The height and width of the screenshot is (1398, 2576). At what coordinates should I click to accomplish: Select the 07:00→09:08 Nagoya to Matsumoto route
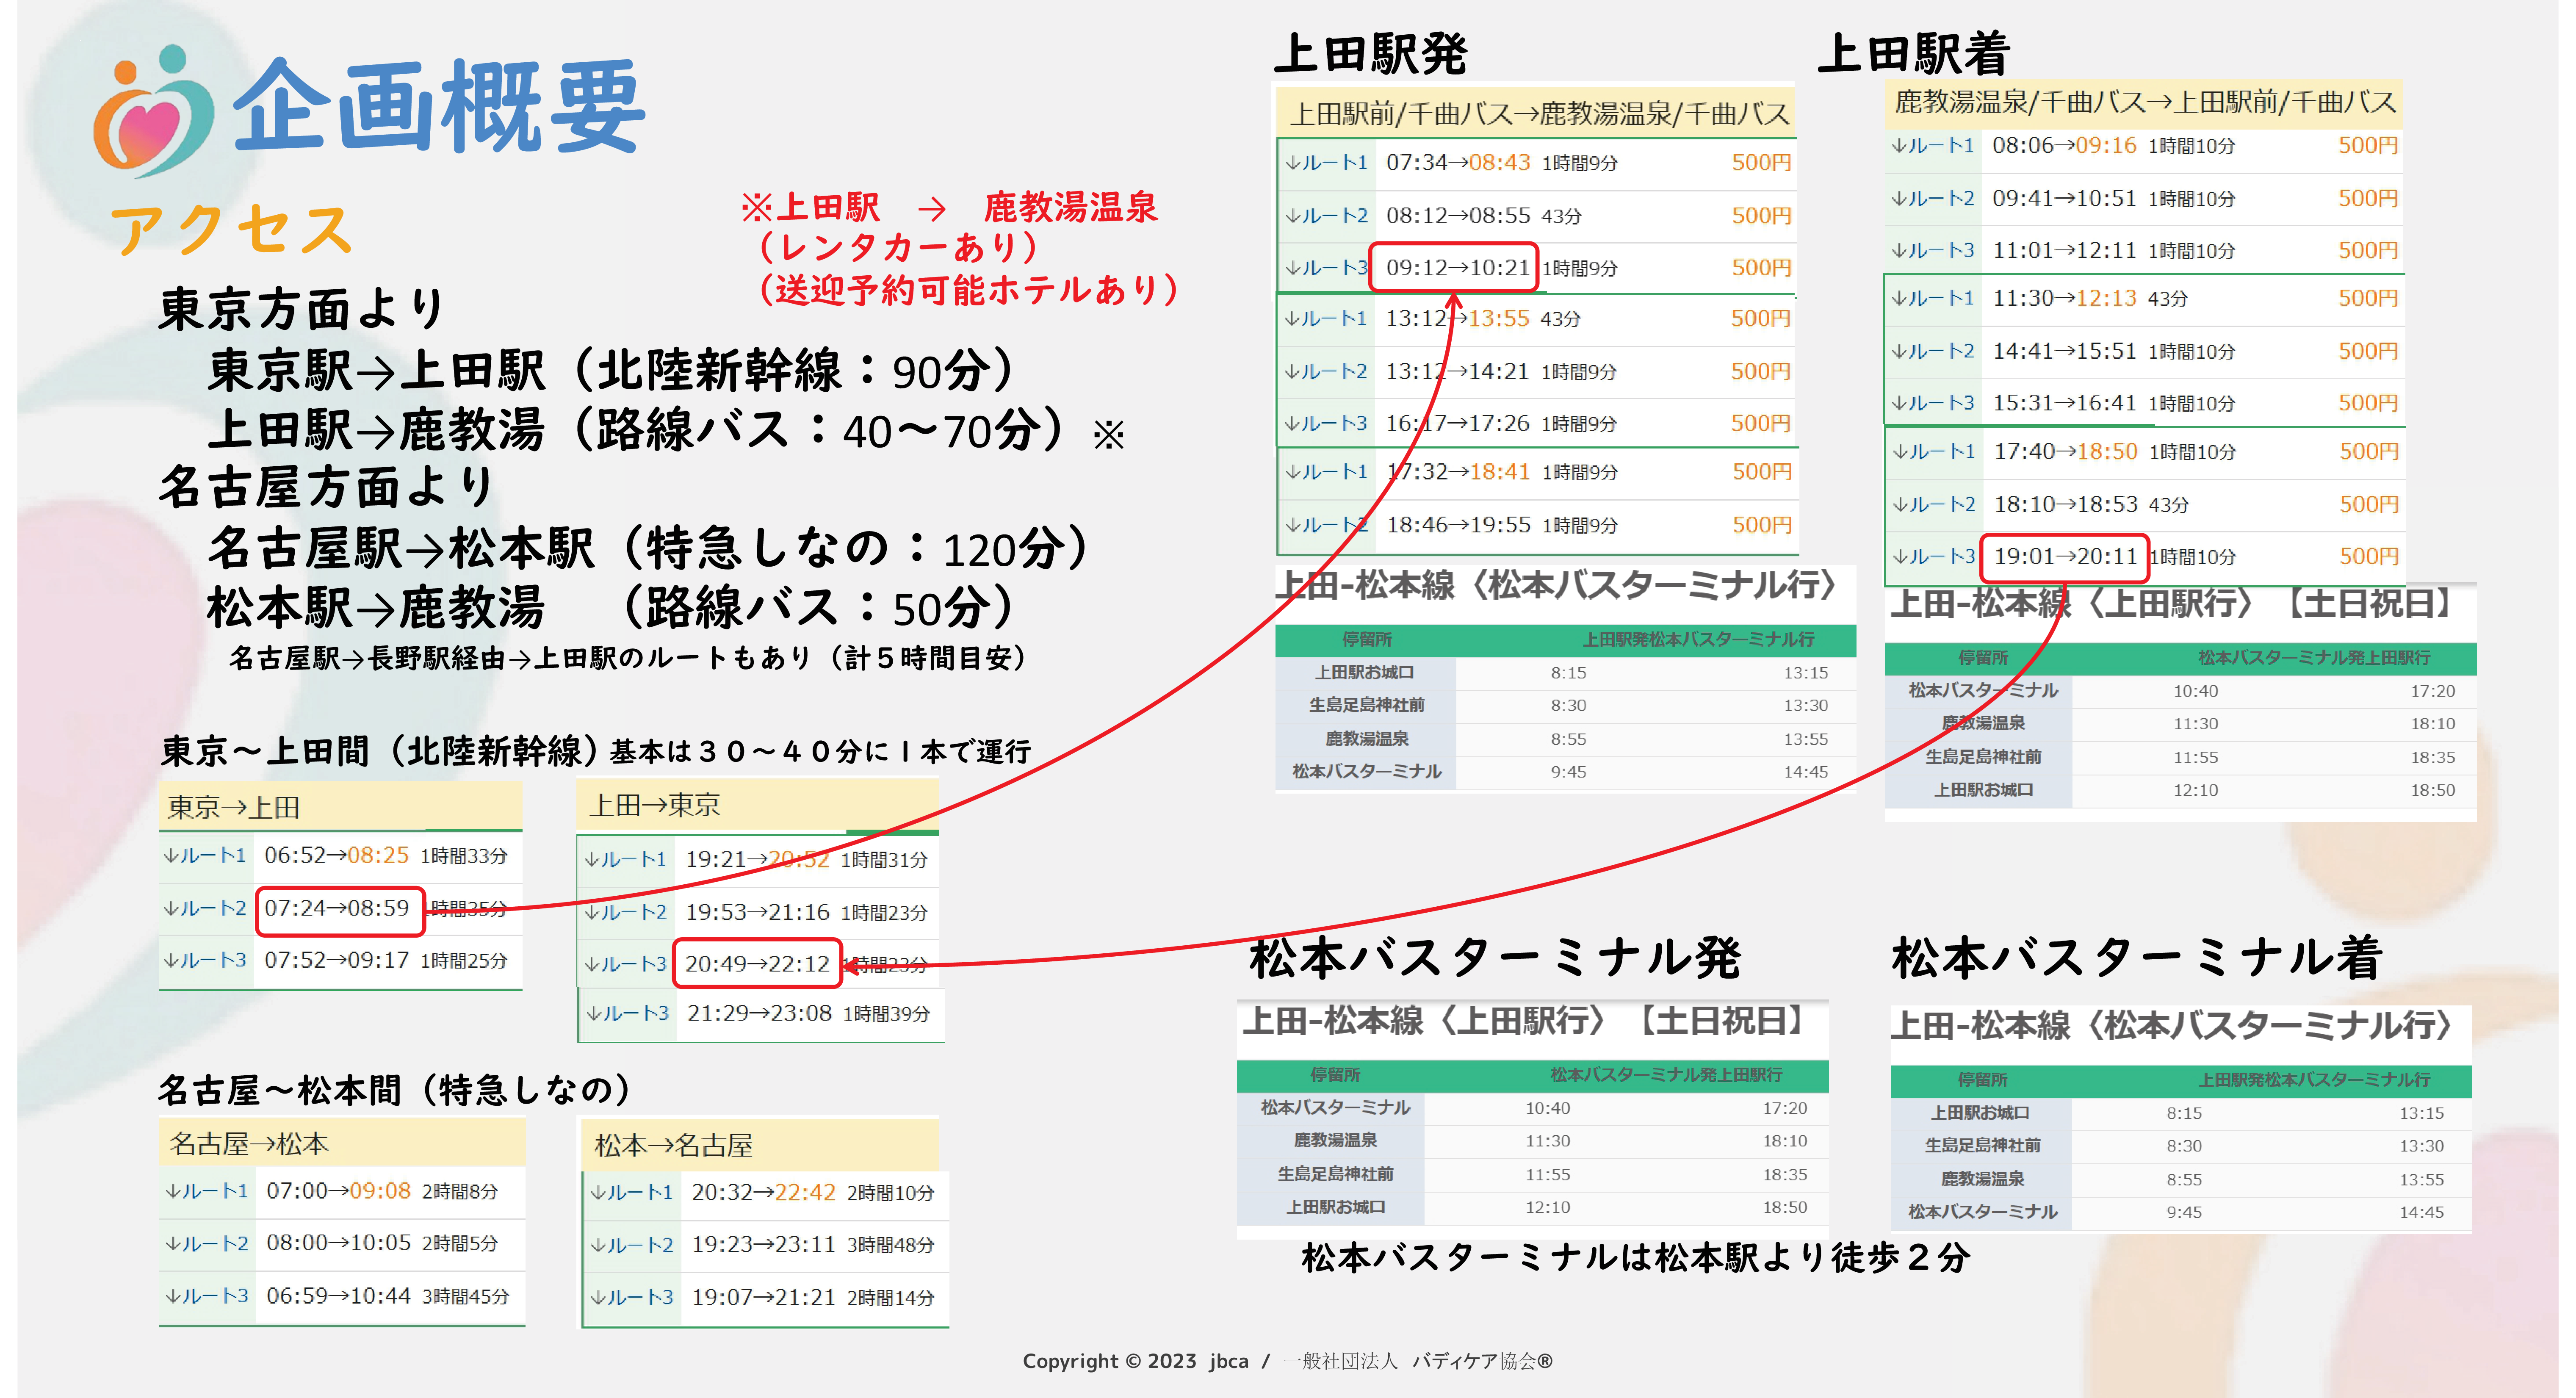click(x=342, y=1192)
